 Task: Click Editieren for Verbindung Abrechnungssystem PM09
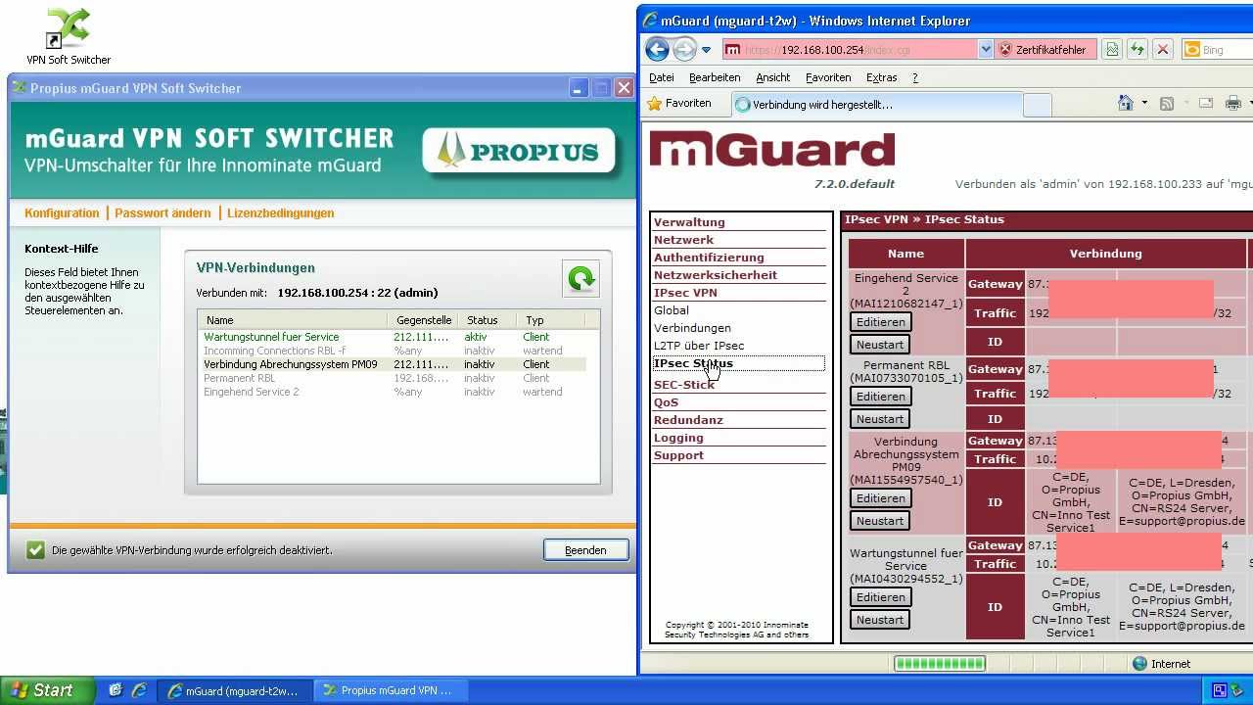880,498
